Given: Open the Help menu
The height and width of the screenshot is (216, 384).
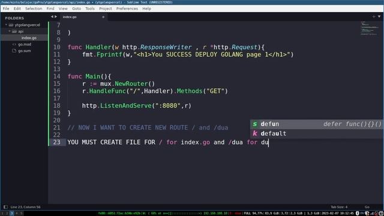Looking at the screenshot, I should click(146, 8).
